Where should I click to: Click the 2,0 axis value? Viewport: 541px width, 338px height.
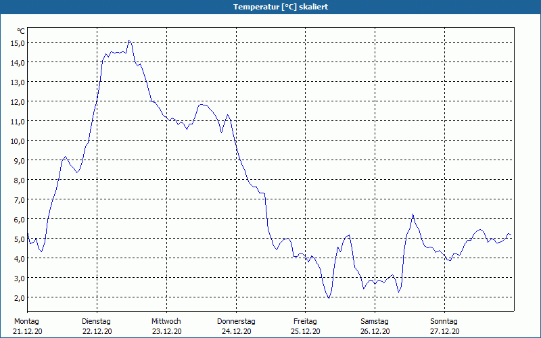click(x=20, y=298)
